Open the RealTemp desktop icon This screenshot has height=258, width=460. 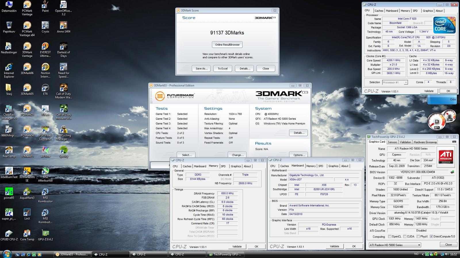(x=9, y=152)
